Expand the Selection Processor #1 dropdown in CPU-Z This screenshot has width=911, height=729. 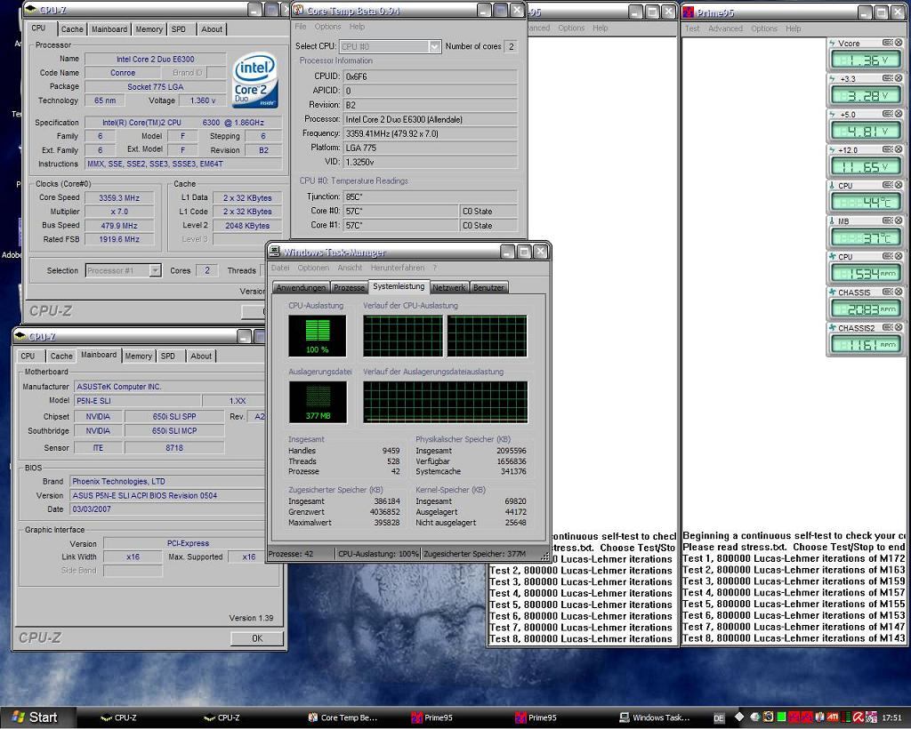pyautogui.click(x=155, y=270)
